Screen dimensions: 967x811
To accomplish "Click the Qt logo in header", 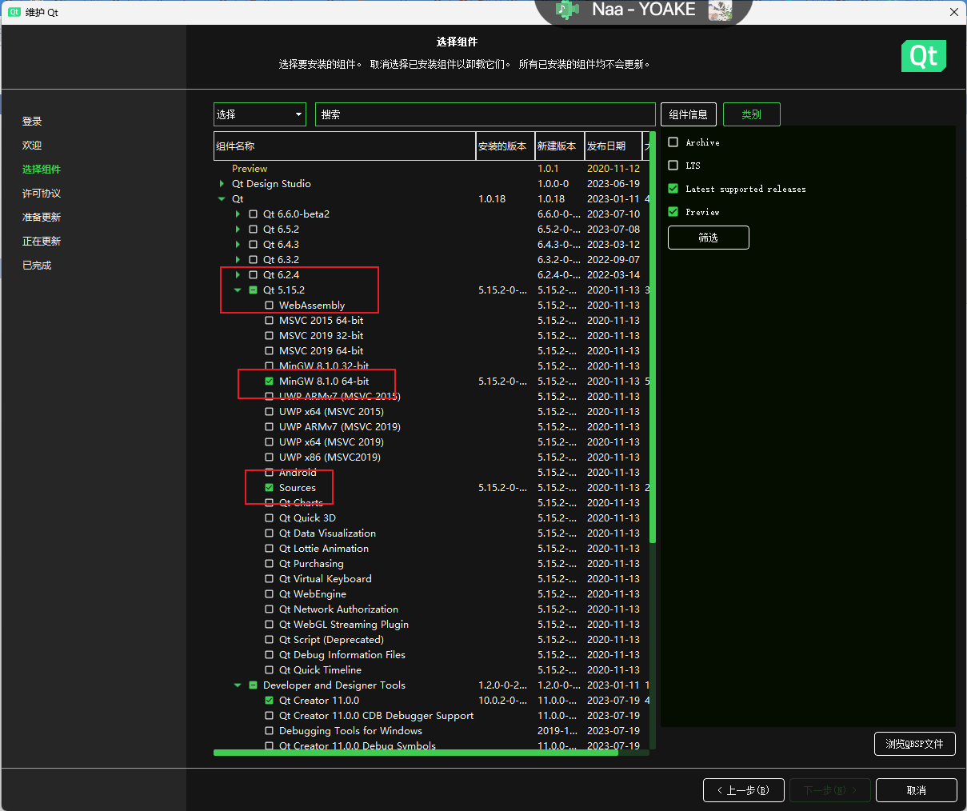I will [924, 56].
